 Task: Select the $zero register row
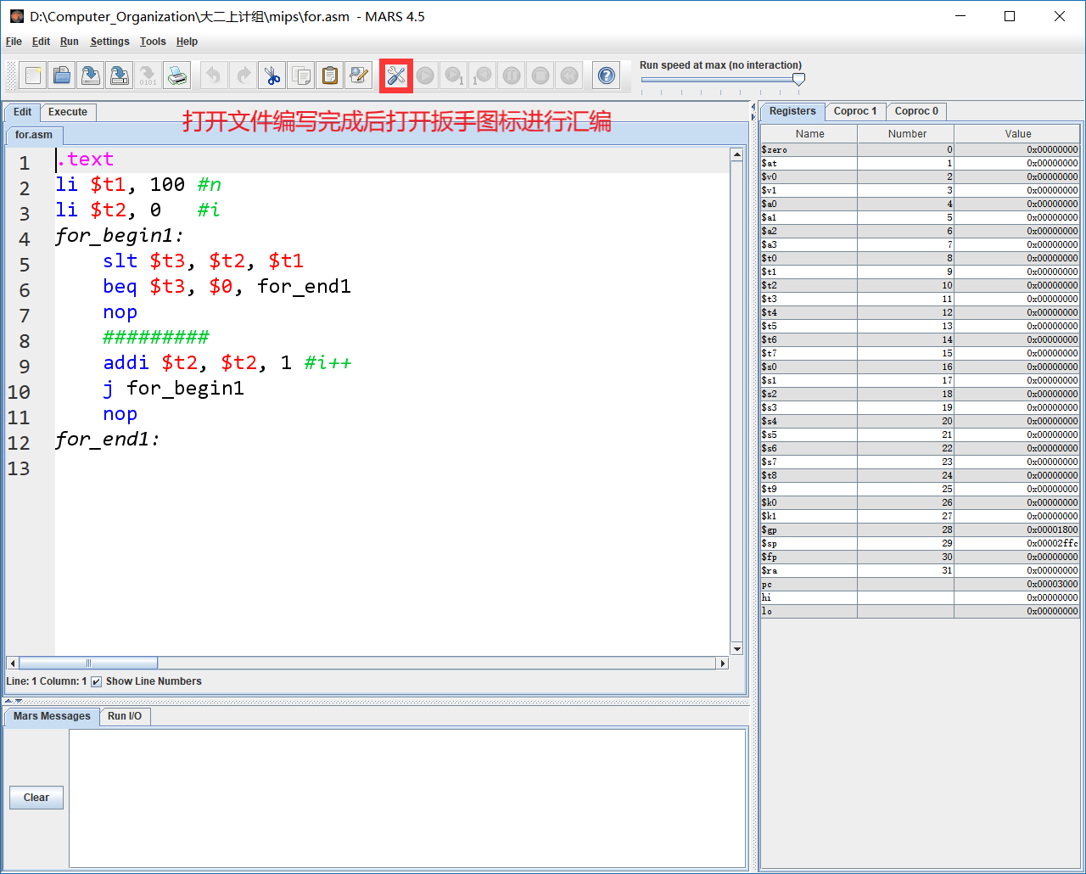coord(920,149)
